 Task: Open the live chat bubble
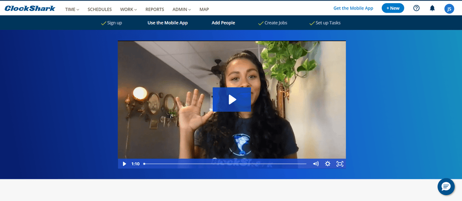[x=446, y=187]
